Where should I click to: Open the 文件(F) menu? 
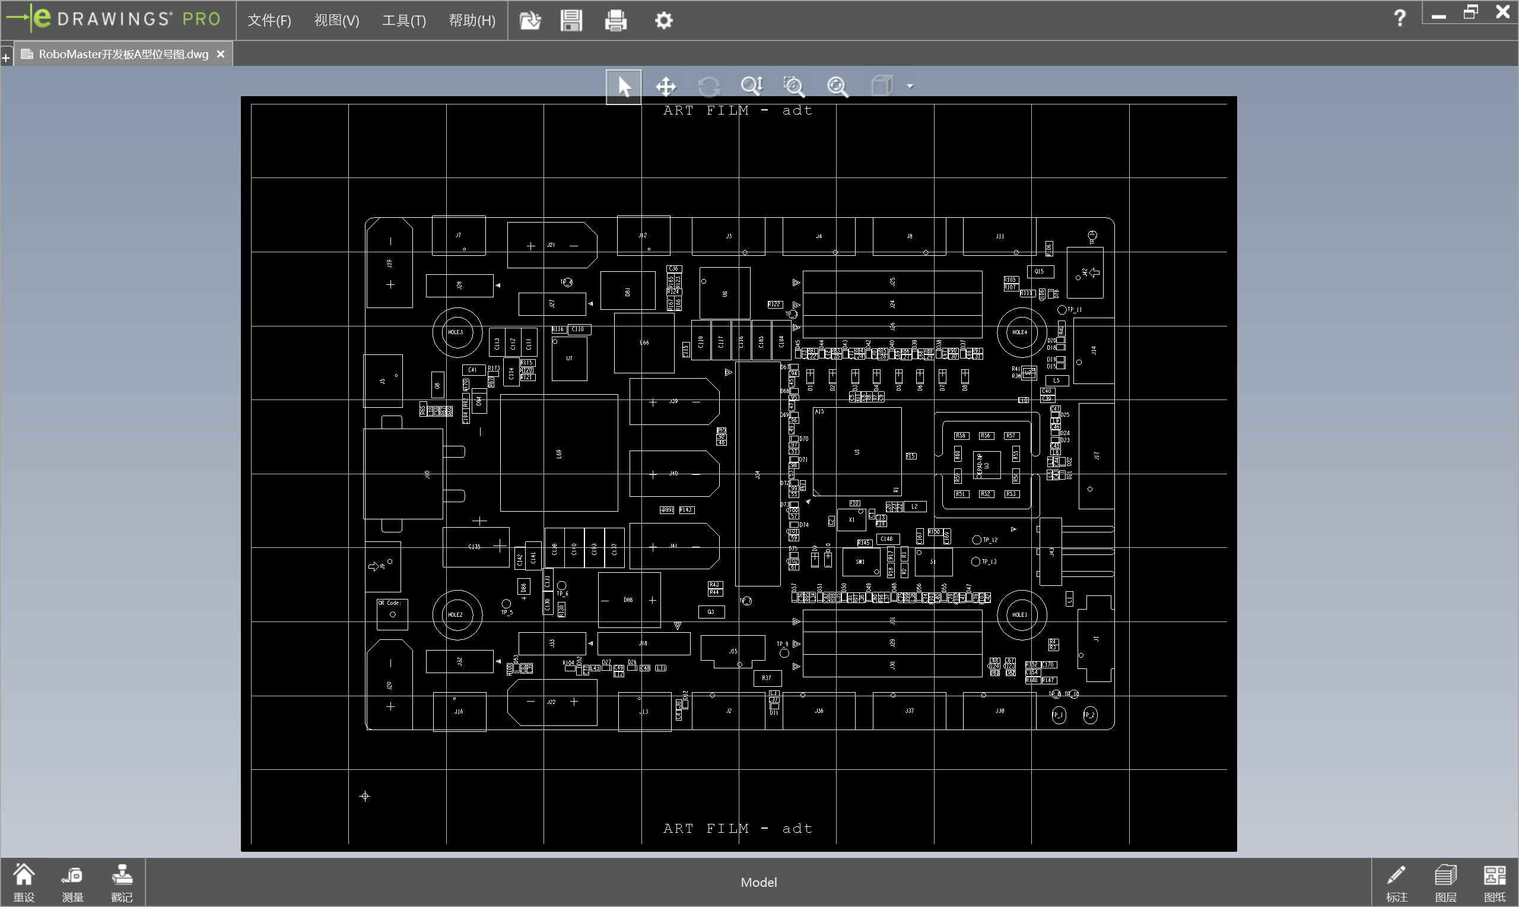(x=269, y=20)
